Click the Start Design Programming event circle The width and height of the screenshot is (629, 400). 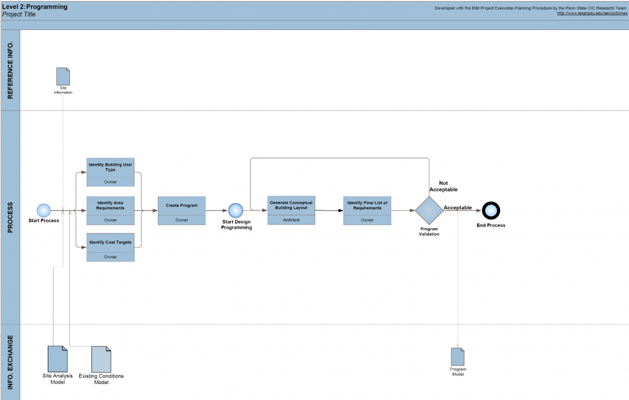[x=236, y=210]
